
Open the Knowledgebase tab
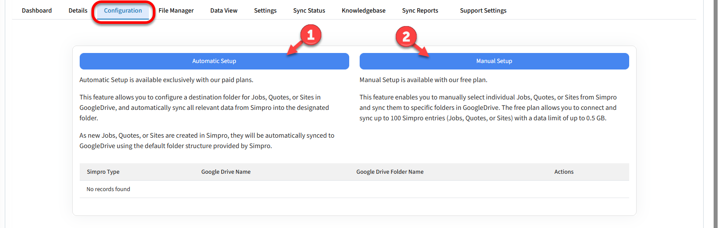[364, 10]
